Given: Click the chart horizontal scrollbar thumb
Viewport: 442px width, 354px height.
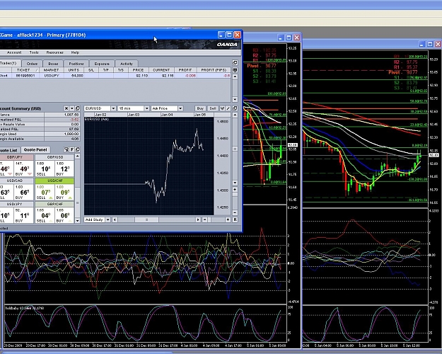Looking at the screenshot, I should (x=146, y=219).
